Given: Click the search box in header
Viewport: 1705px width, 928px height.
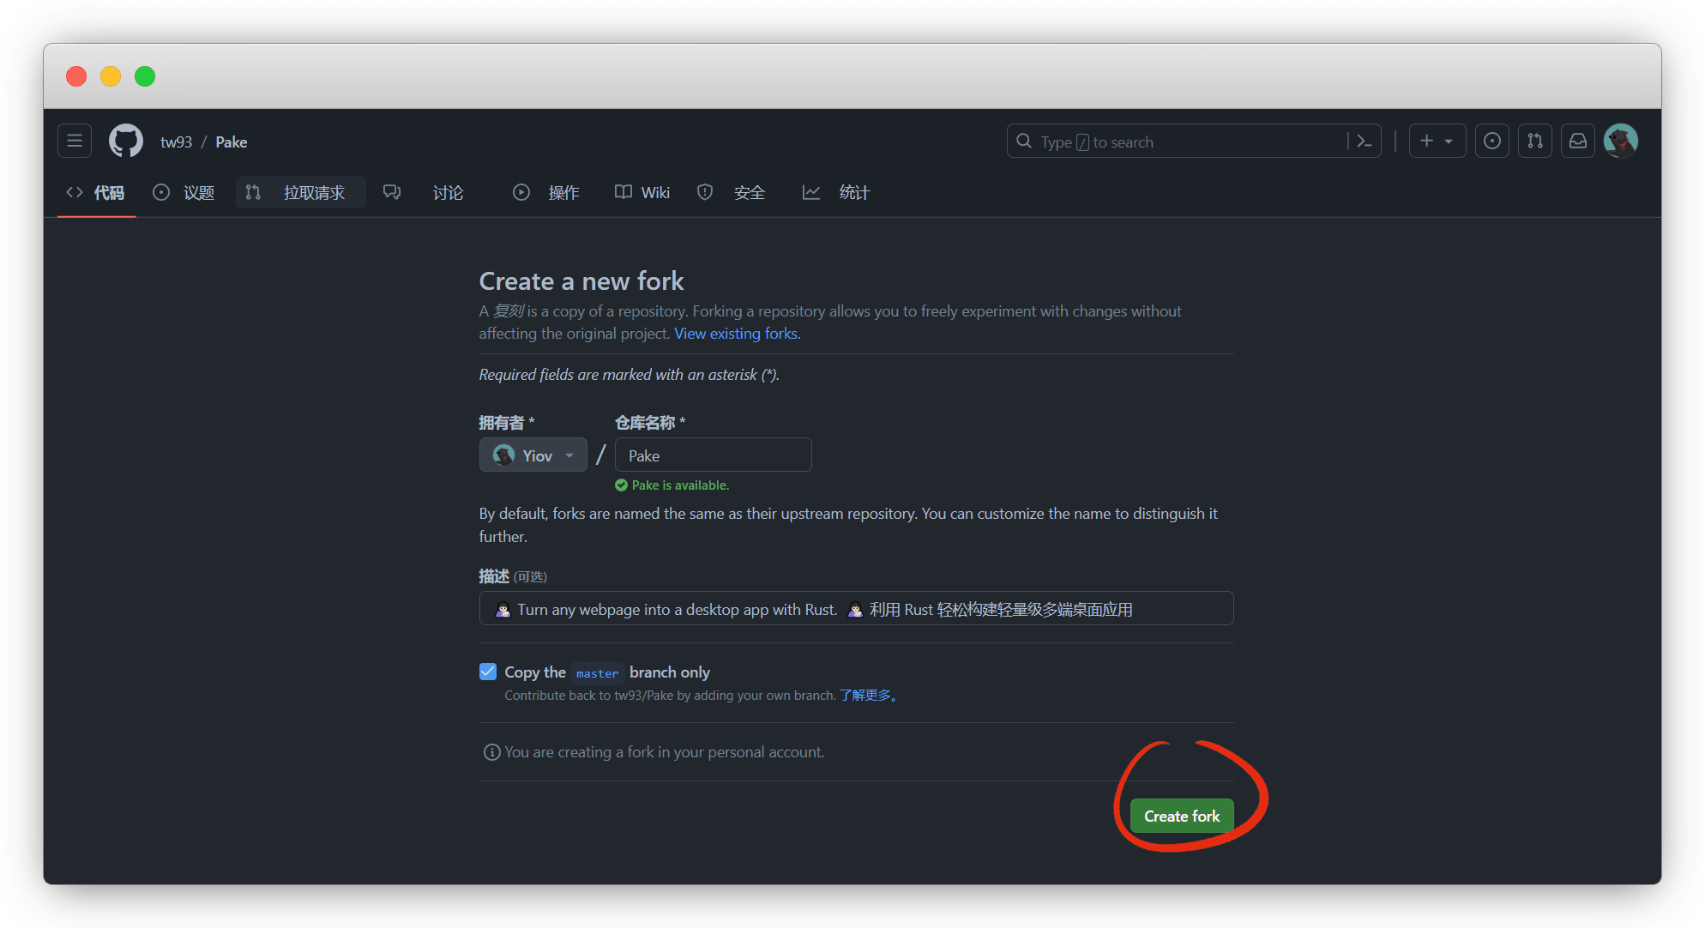Looking at the screenshot, I should [1175, 142].
